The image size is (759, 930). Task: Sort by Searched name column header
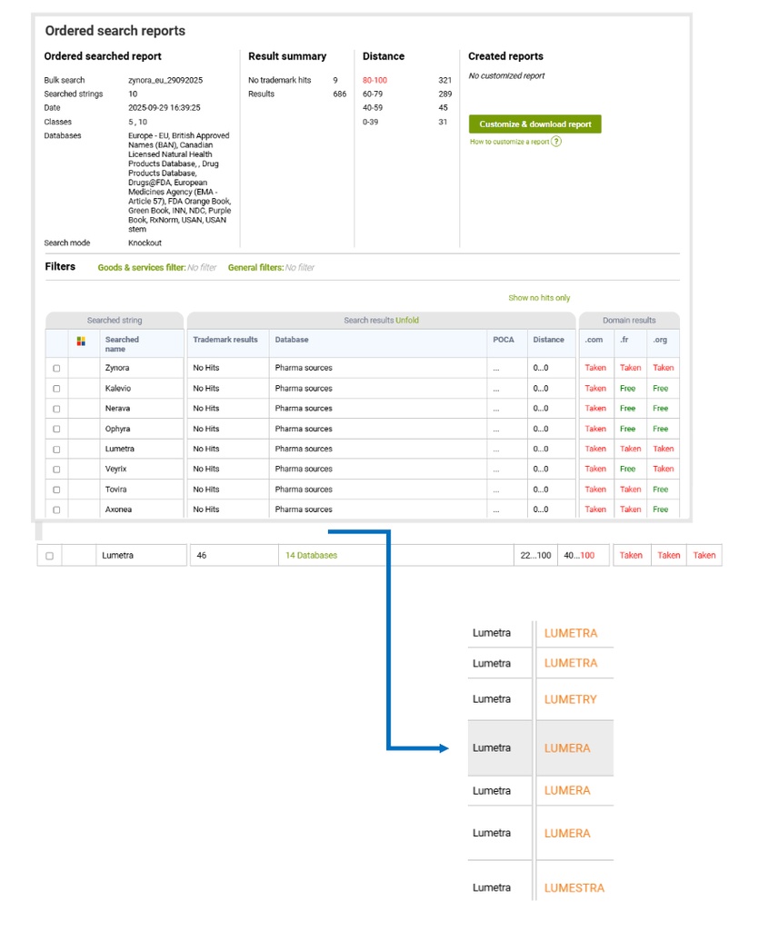[122, 344]
